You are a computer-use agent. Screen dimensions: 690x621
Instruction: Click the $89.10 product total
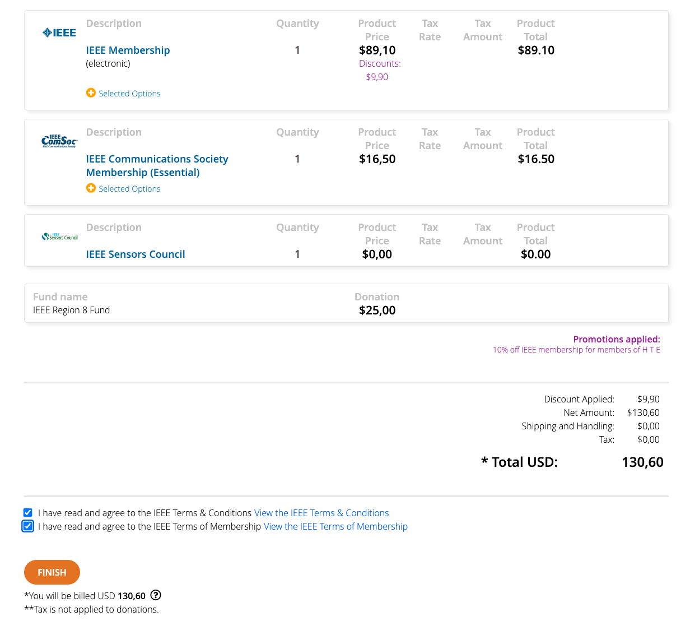coord(536,50)
